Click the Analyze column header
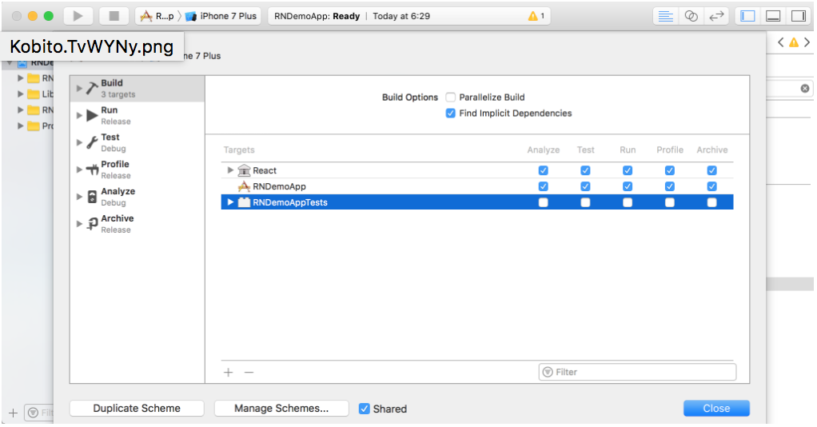Screen dimensions: 817x427 pyautogui.click(x=543, y=150)
